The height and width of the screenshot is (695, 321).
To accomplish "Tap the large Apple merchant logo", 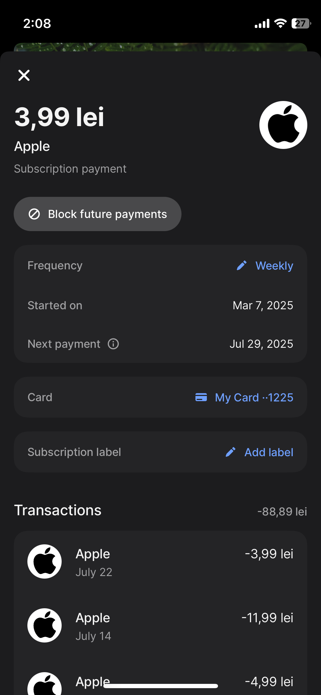I will point(283,125).
